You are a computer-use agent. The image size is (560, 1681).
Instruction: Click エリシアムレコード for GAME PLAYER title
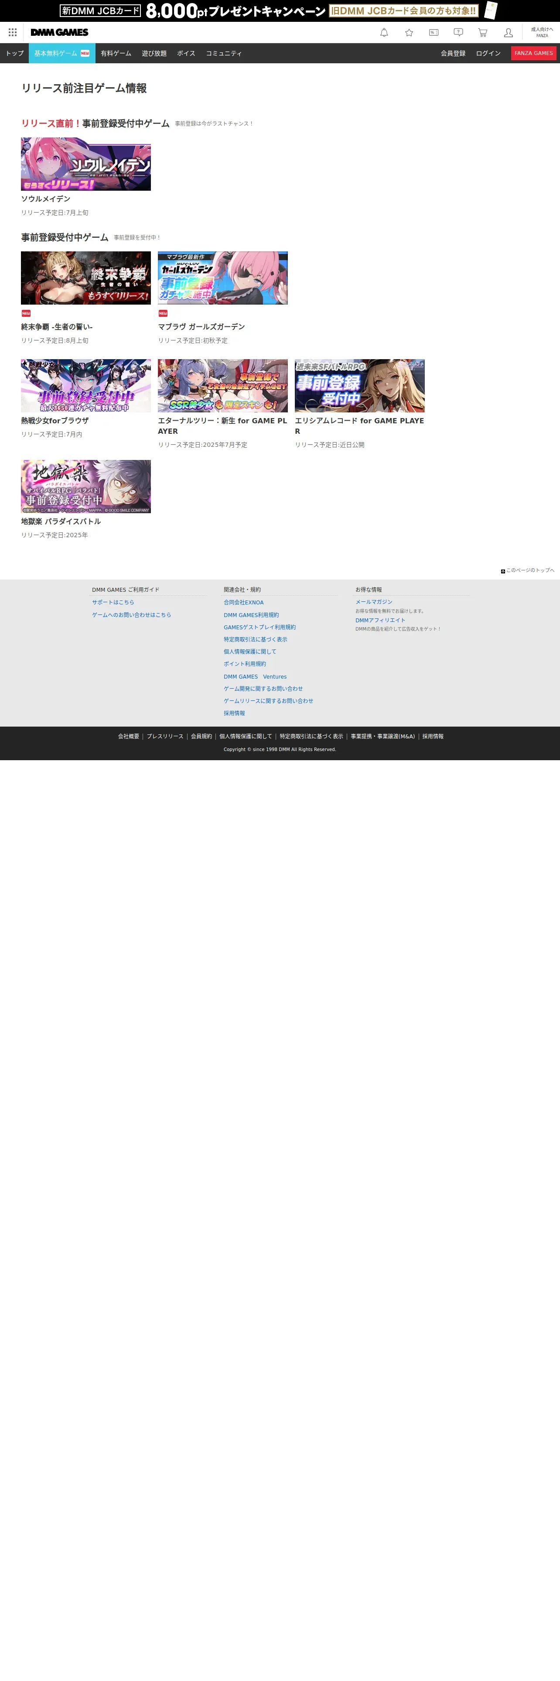(x=359, y=426)
